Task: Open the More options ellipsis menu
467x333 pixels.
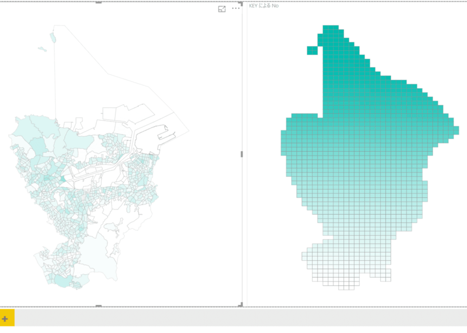Action: point(236,8)
